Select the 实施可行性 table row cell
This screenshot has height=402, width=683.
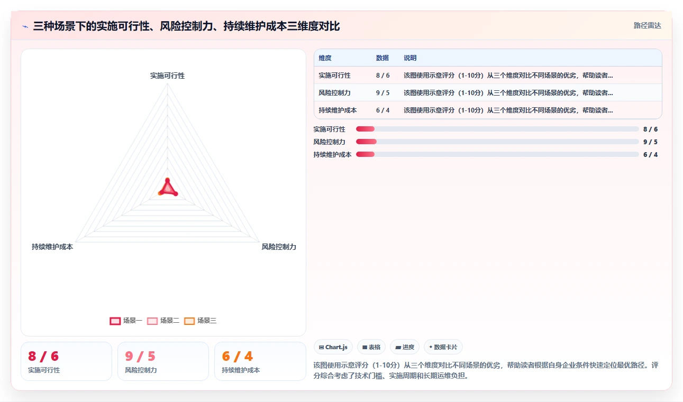[x=334, y=76]
